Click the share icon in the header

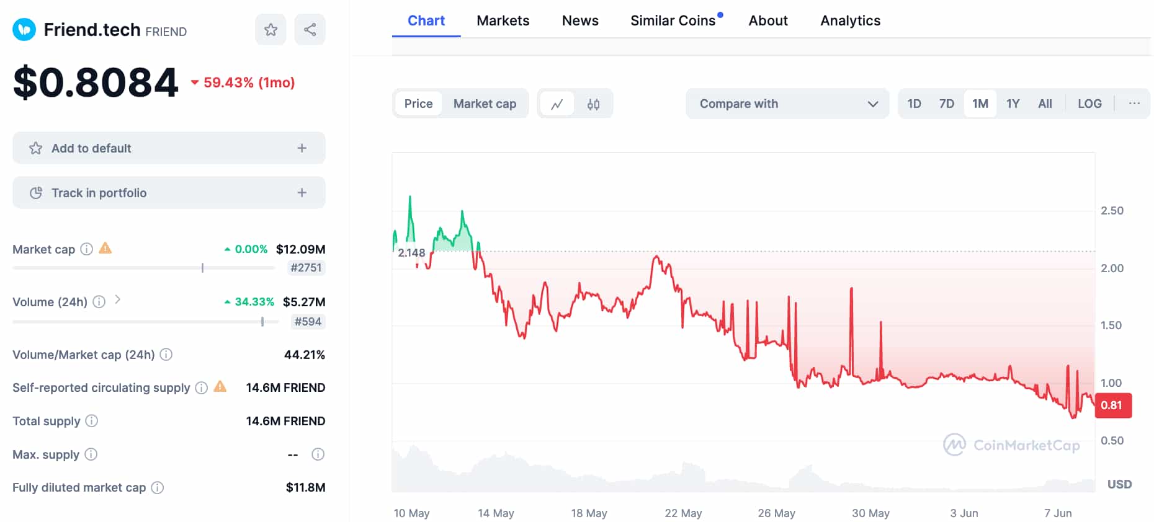310,30
